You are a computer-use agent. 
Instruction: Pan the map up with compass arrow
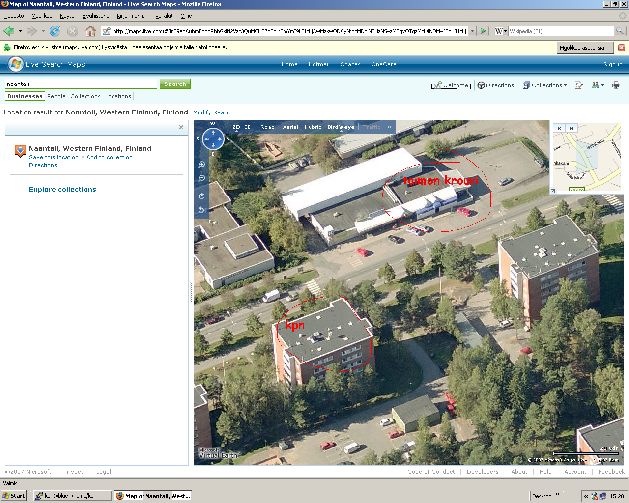point(213,132)
